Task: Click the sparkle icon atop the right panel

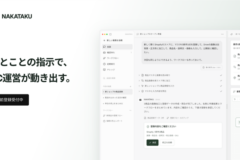Action: coord(232,34)
